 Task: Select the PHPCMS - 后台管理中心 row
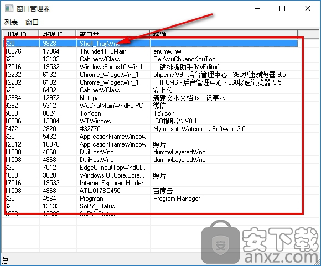151,82
